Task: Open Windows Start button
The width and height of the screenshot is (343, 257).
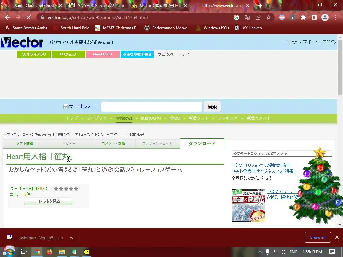Action: point(8,252)
